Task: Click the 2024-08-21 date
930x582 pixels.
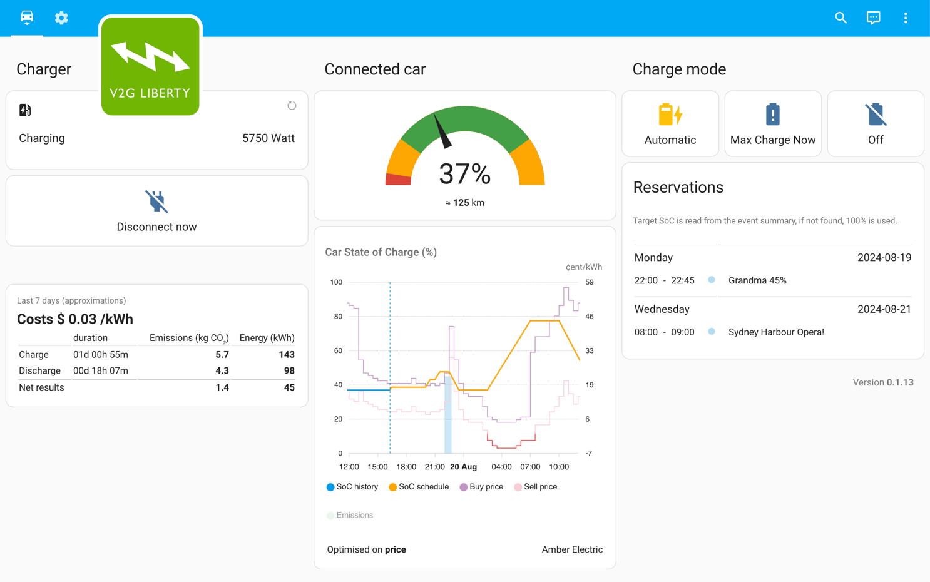Action: [884, 309]
